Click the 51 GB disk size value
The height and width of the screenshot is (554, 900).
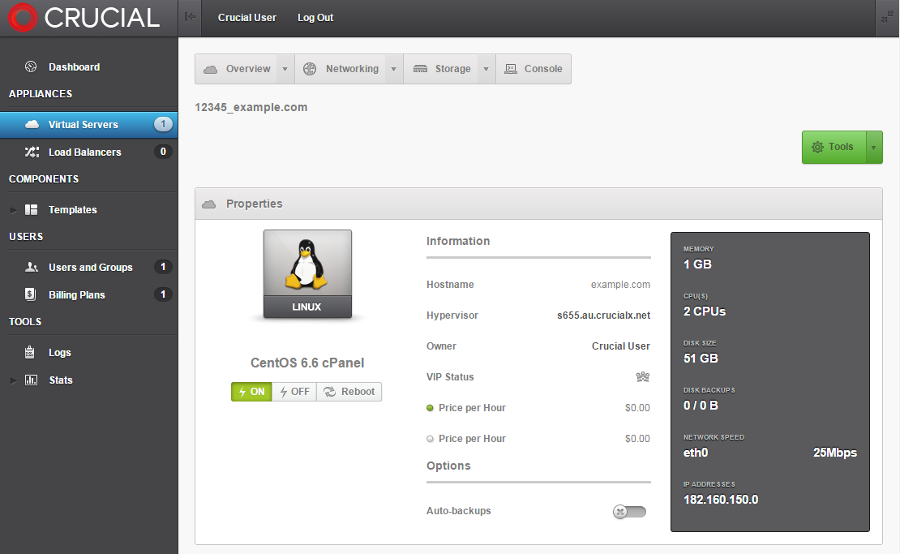[701, 359]
